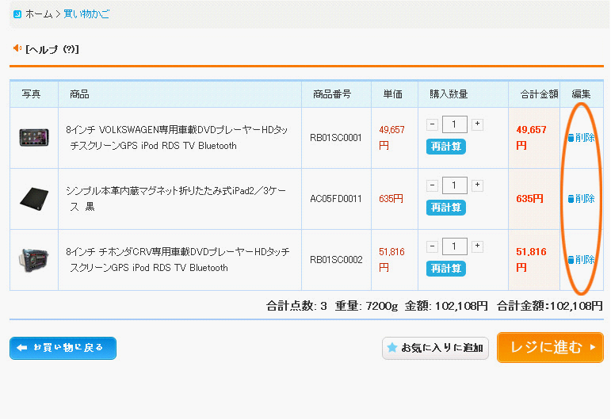
Task: Add cart to favorites (お気に入りに追加)
Action: pos(435,348)
